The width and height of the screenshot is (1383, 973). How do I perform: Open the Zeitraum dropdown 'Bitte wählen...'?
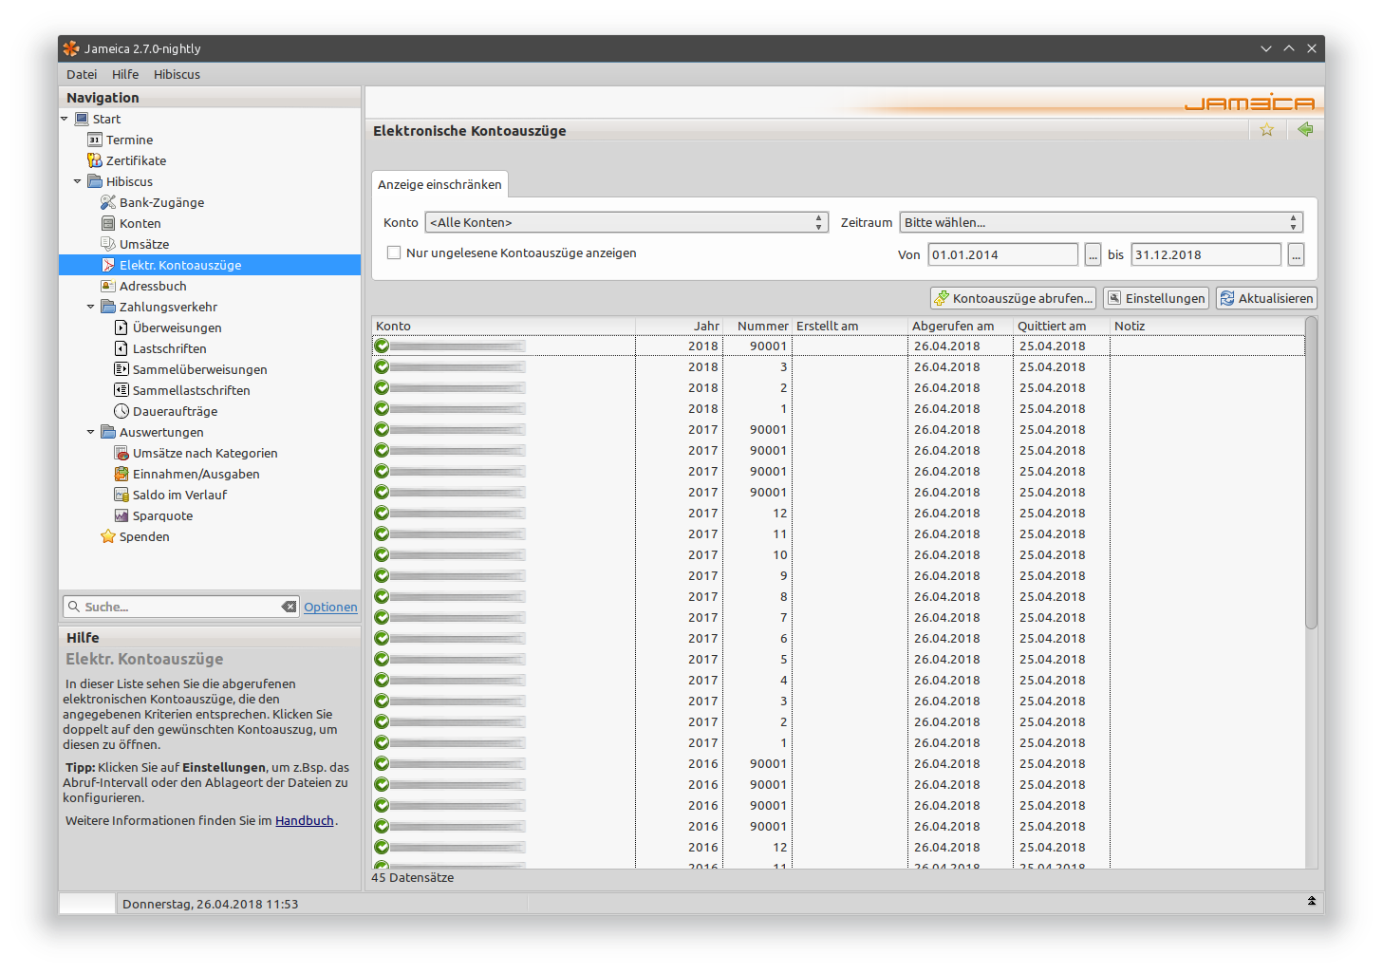(1101, 222)
